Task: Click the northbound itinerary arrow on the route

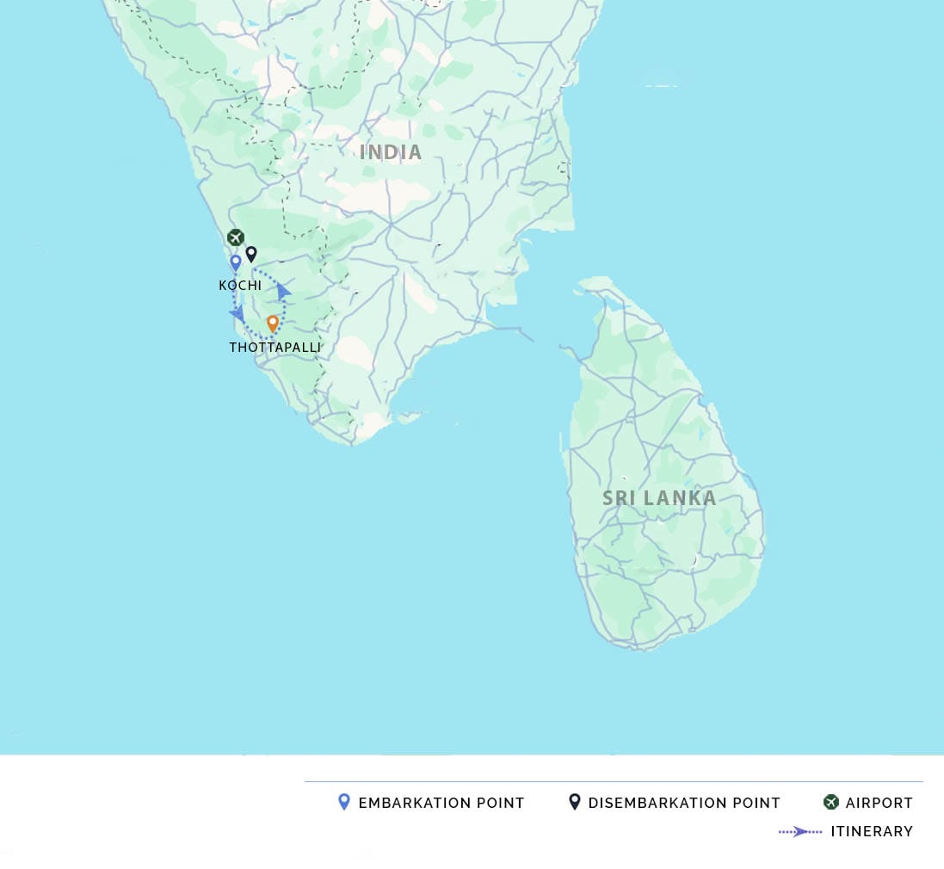Action: click(x=283, y=293)
